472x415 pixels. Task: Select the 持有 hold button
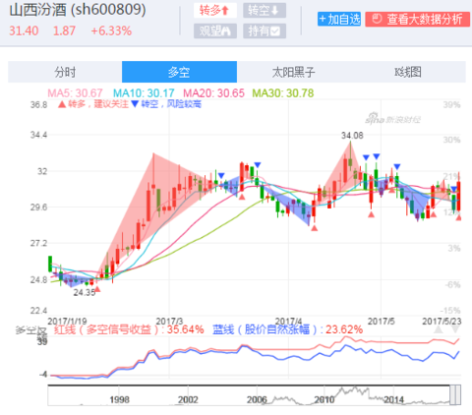265,31
